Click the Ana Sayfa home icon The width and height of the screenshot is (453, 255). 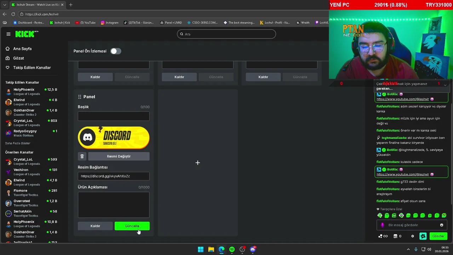(x=8, y=49)
